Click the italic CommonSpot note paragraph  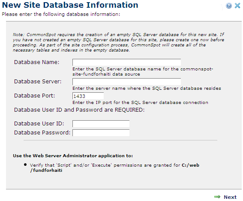(118, 42)
